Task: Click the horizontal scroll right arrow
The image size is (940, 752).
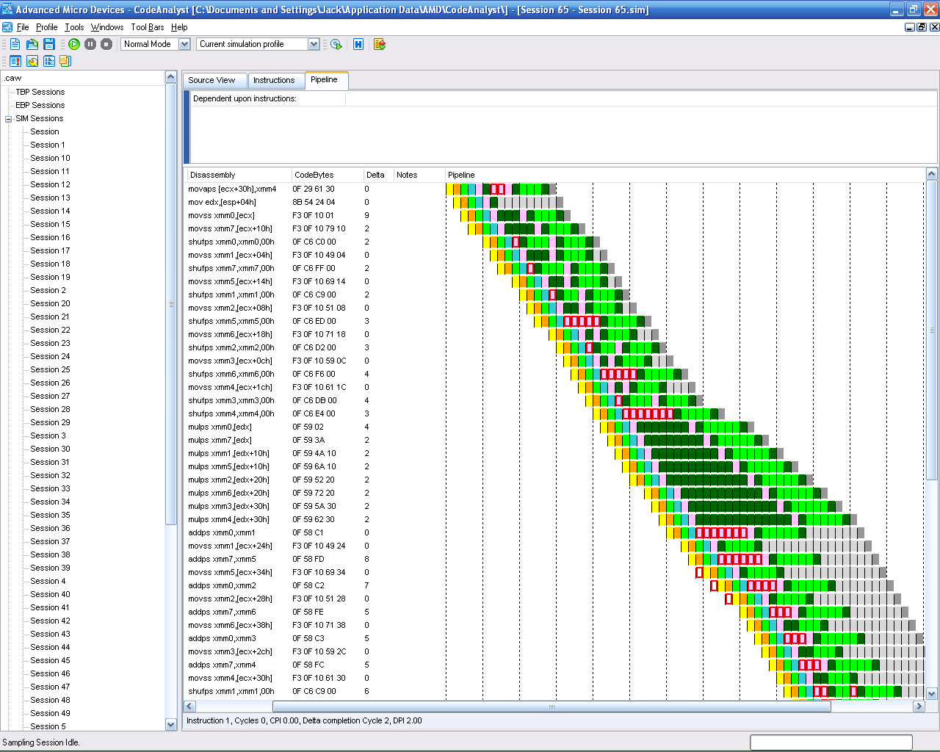Action: coord(918,706)
